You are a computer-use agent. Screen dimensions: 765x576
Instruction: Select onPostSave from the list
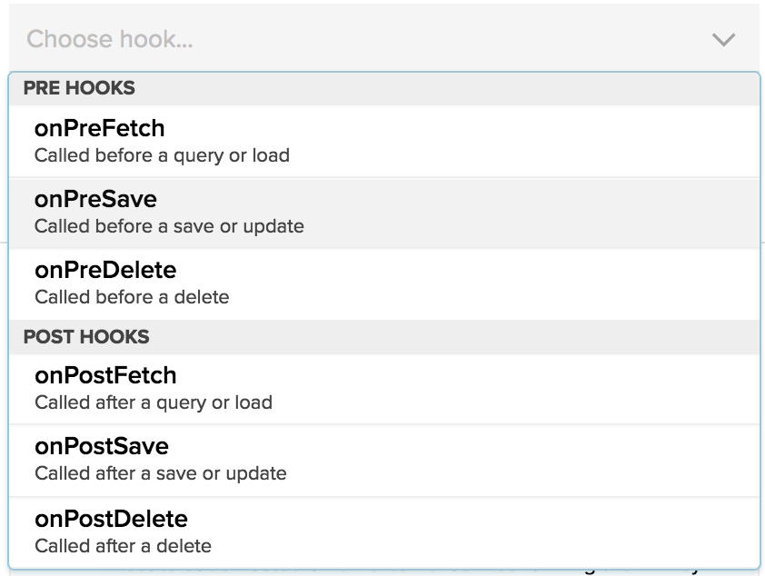pyautogui.click(x=102, y=446)
